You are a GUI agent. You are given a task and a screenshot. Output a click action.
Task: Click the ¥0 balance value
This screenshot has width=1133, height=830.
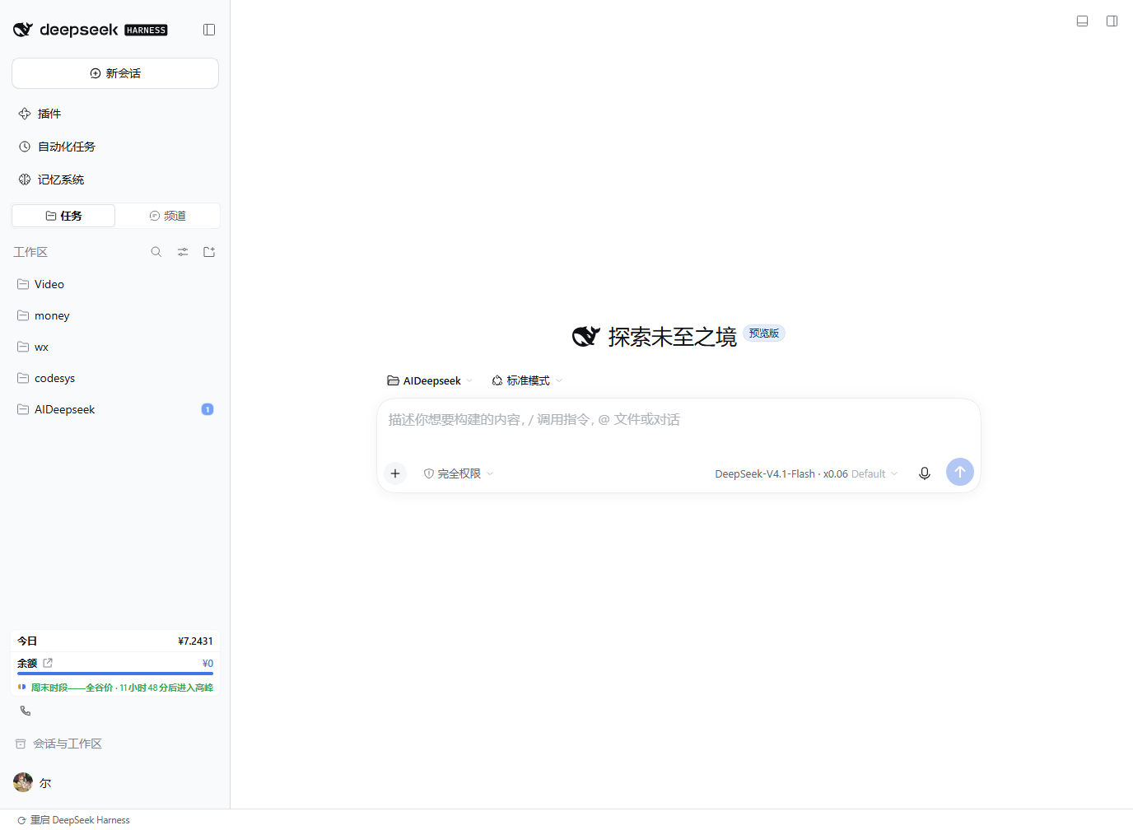207,664
